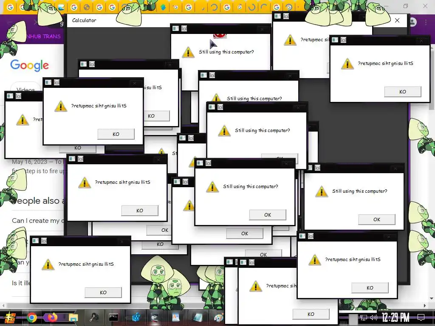The width and height of the screenshot is (435, 326).
Task: Open Google Chrome from the taskbar
Action: (31, 318)
